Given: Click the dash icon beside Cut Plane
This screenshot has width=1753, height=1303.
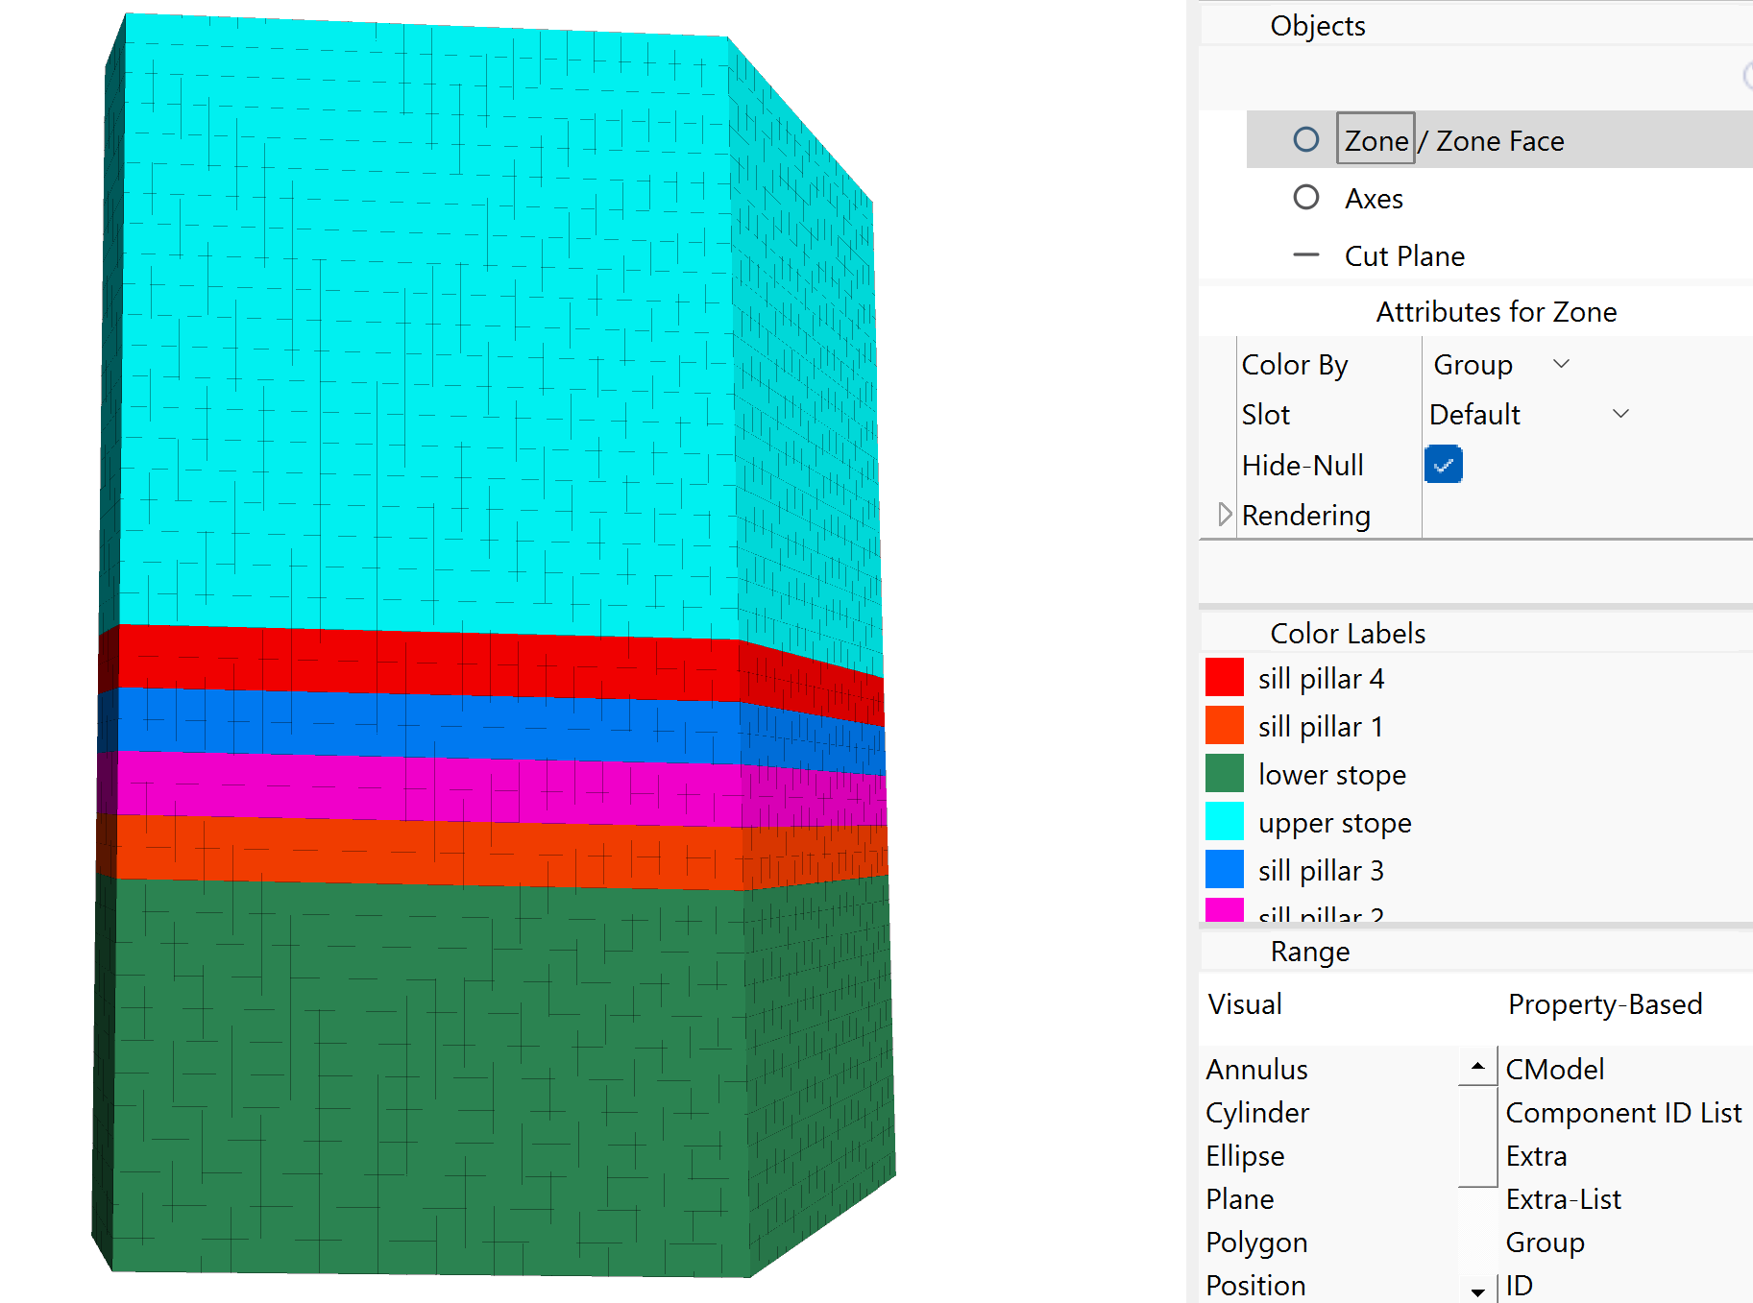Looking at the screenshot, I should (x=1305, y=255).
